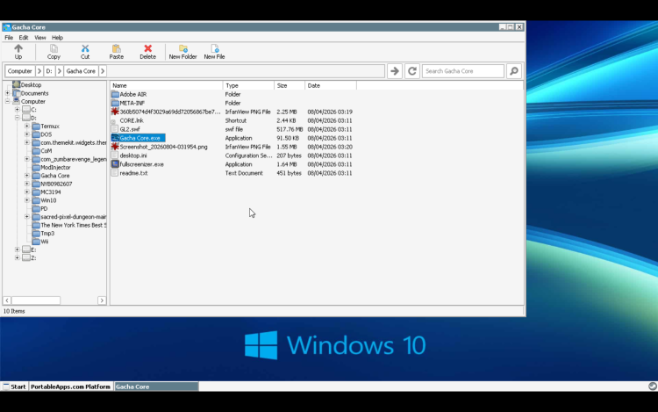Refresh the folder listing

[x=412, y=71]
